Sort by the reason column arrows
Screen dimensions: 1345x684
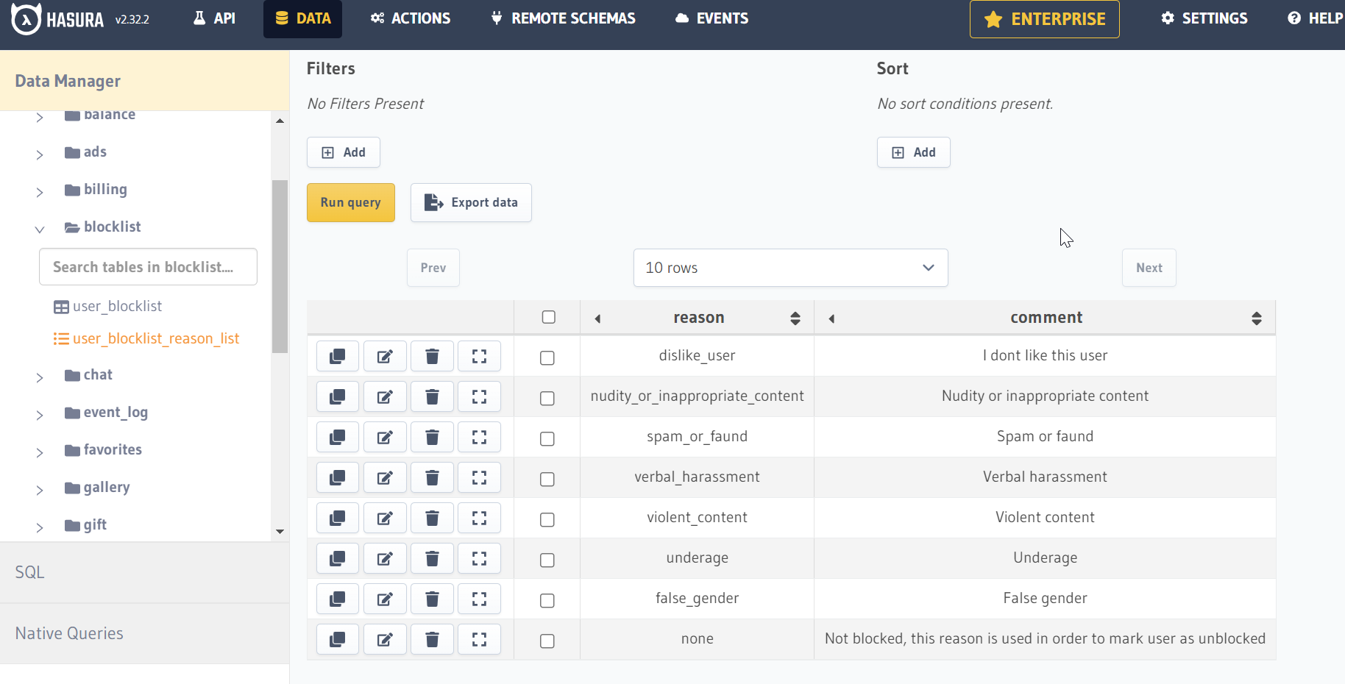click(x=795, y=318)
